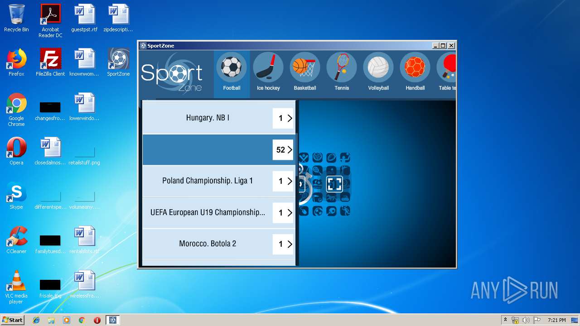Open guestpst.rtf document
Screen dimensions: 580x326
(84, 18)
